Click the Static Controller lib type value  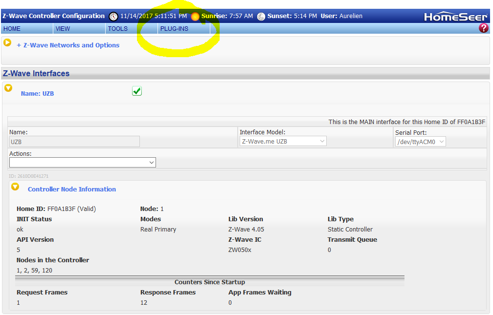click(350, 230)
